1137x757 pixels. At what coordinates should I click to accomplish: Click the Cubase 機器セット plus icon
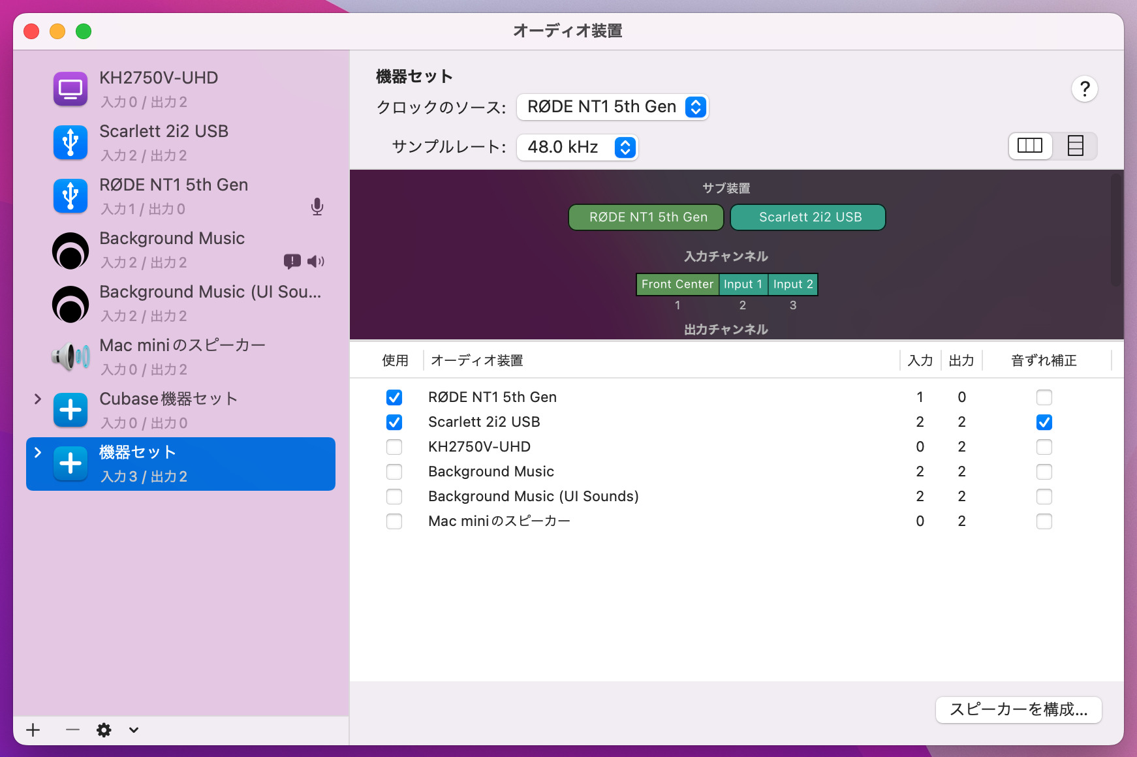point(70,410)
